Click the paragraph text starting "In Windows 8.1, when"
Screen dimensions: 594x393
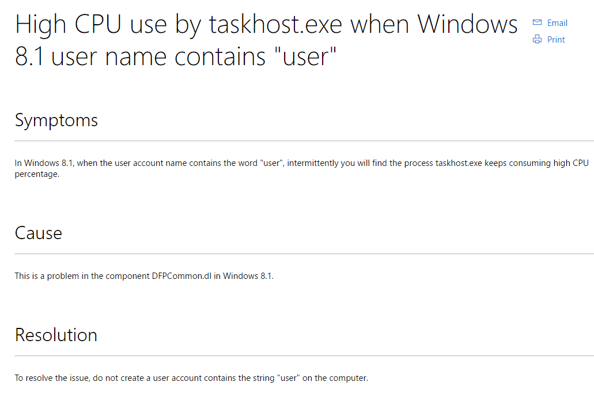tap(301, 168)
